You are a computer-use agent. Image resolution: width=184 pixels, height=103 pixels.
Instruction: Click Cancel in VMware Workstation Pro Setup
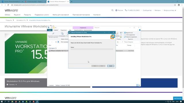tap(110, 66)
